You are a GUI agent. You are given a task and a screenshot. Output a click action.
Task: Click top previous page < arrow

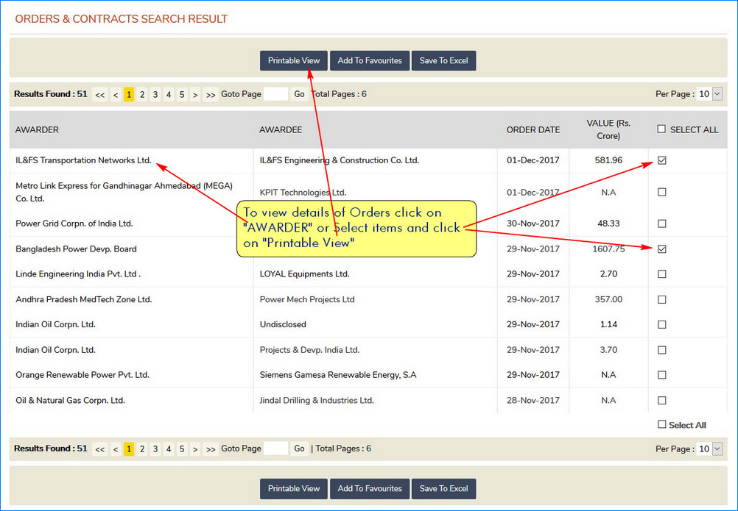(x=116, y=95)
